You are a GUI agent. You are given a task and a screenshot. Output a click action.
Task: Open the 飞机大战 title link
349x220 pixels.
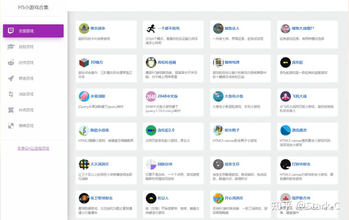point(299,96)
